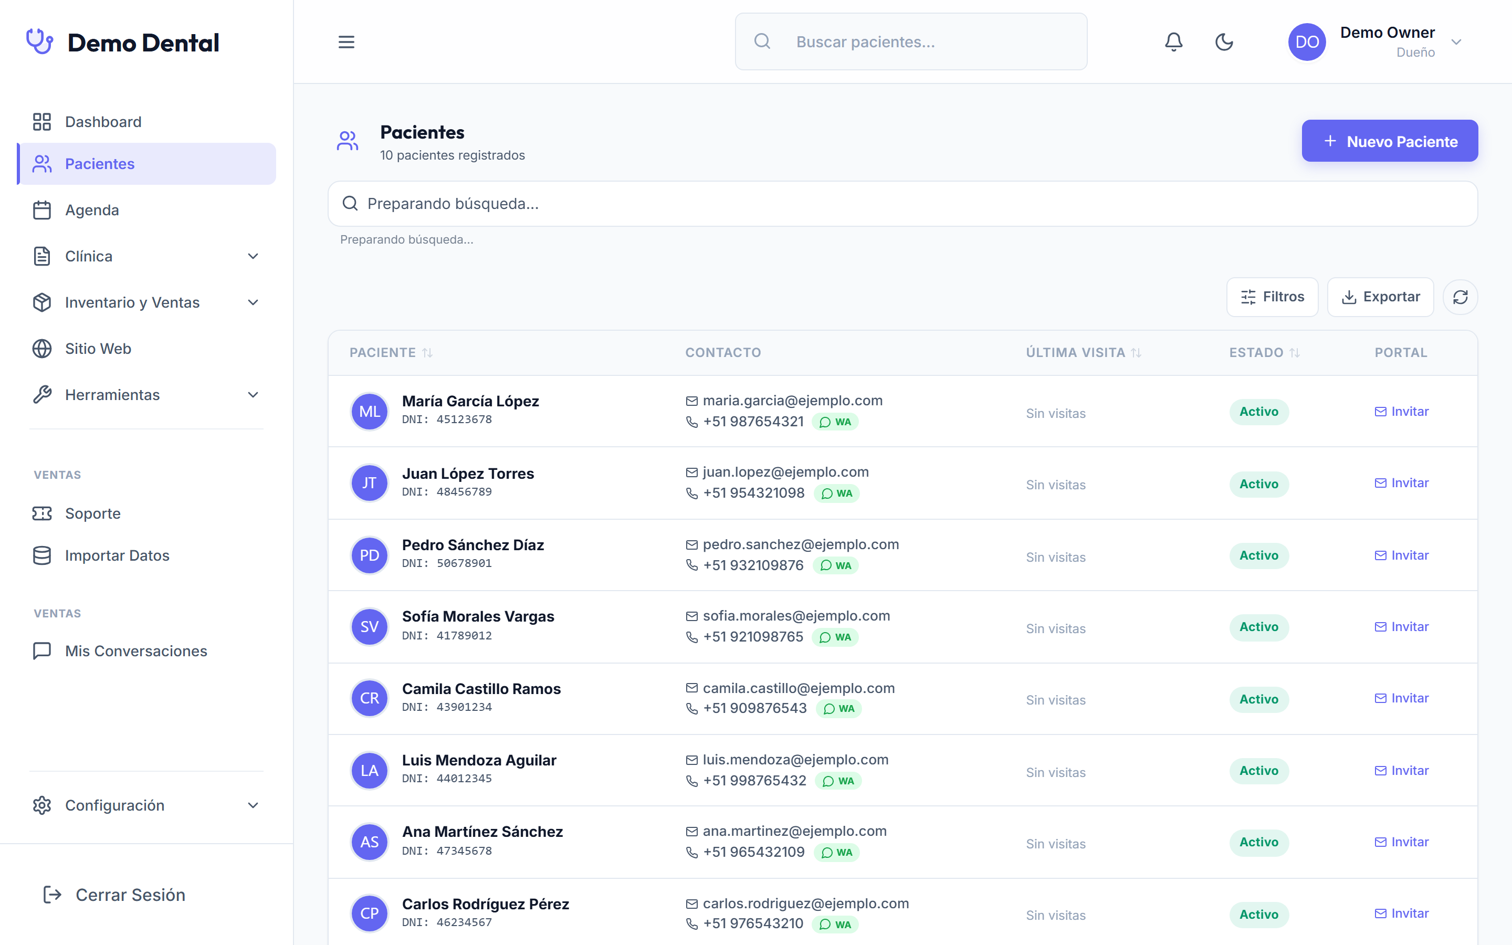Click the DO user avatar

(x=1307, y=42)
